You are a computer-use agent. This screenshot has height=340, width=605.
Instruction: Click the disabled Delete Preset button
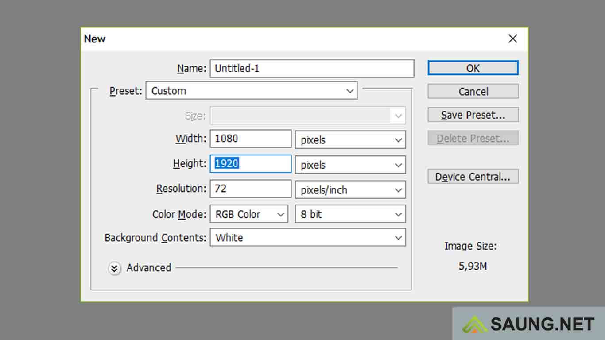473,138
